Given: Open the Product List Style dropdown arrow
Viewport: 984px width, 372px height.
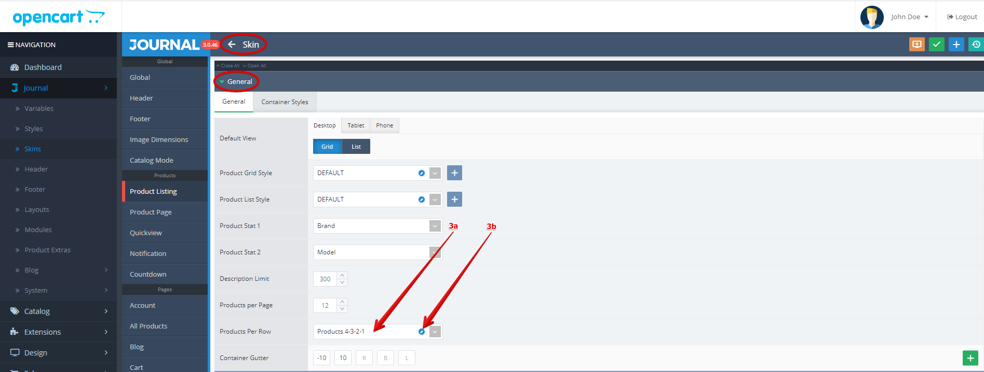Looking at the screenshot, I should [435, 199].
